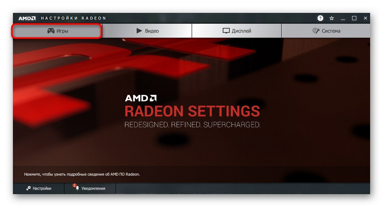This screenshot has width=383, height=207.
Task: Select the Дисплей tab
Action: (x=237, y=31)
